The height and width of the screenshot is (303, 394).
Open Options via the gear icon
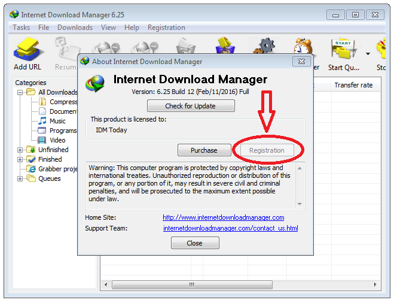coord(264,46)
